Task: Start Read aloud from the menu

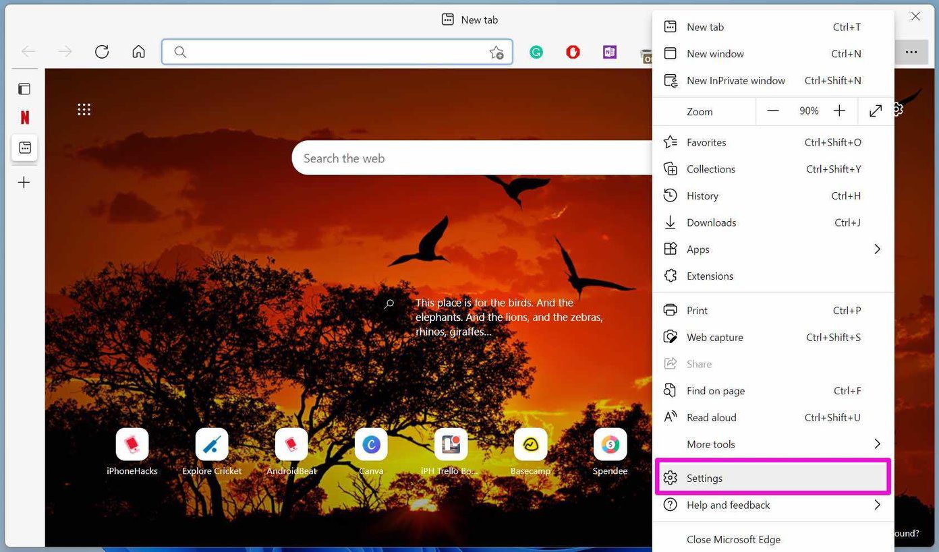Action: (773, 418)
